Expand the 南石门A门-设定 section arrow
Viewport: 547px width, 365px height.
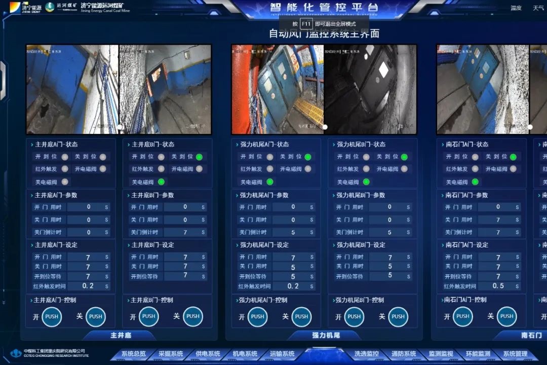click(x=442, y=245)
